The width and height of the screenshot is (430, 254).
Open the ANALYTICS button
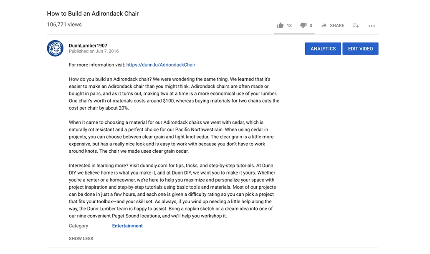pos(323,49)
